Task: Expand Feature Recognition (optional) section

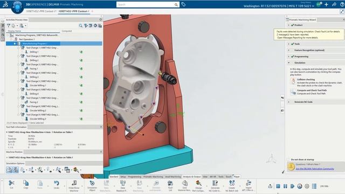Action: pyautogui.click(x=289, y=50)
